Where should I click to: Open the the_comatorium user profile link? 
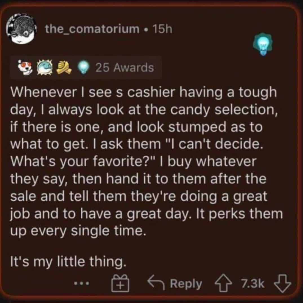[92, 29]
